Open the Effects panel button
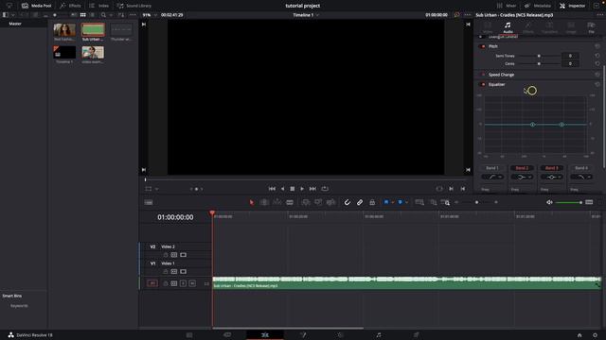 [x=70, y=6]
